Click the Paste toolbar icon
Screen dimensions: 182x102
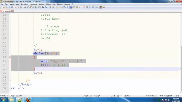(31, 7)
